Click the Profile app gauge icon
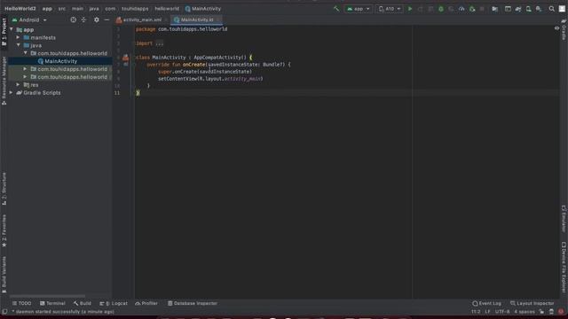 [461, 9]
